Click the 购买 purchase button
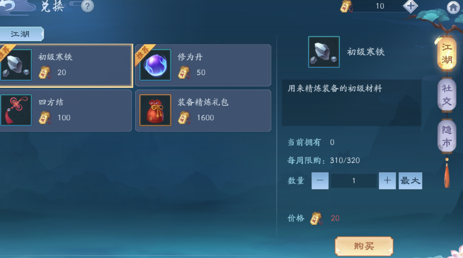This screenshot has height=258, width=463. click(x=364, y=246)
